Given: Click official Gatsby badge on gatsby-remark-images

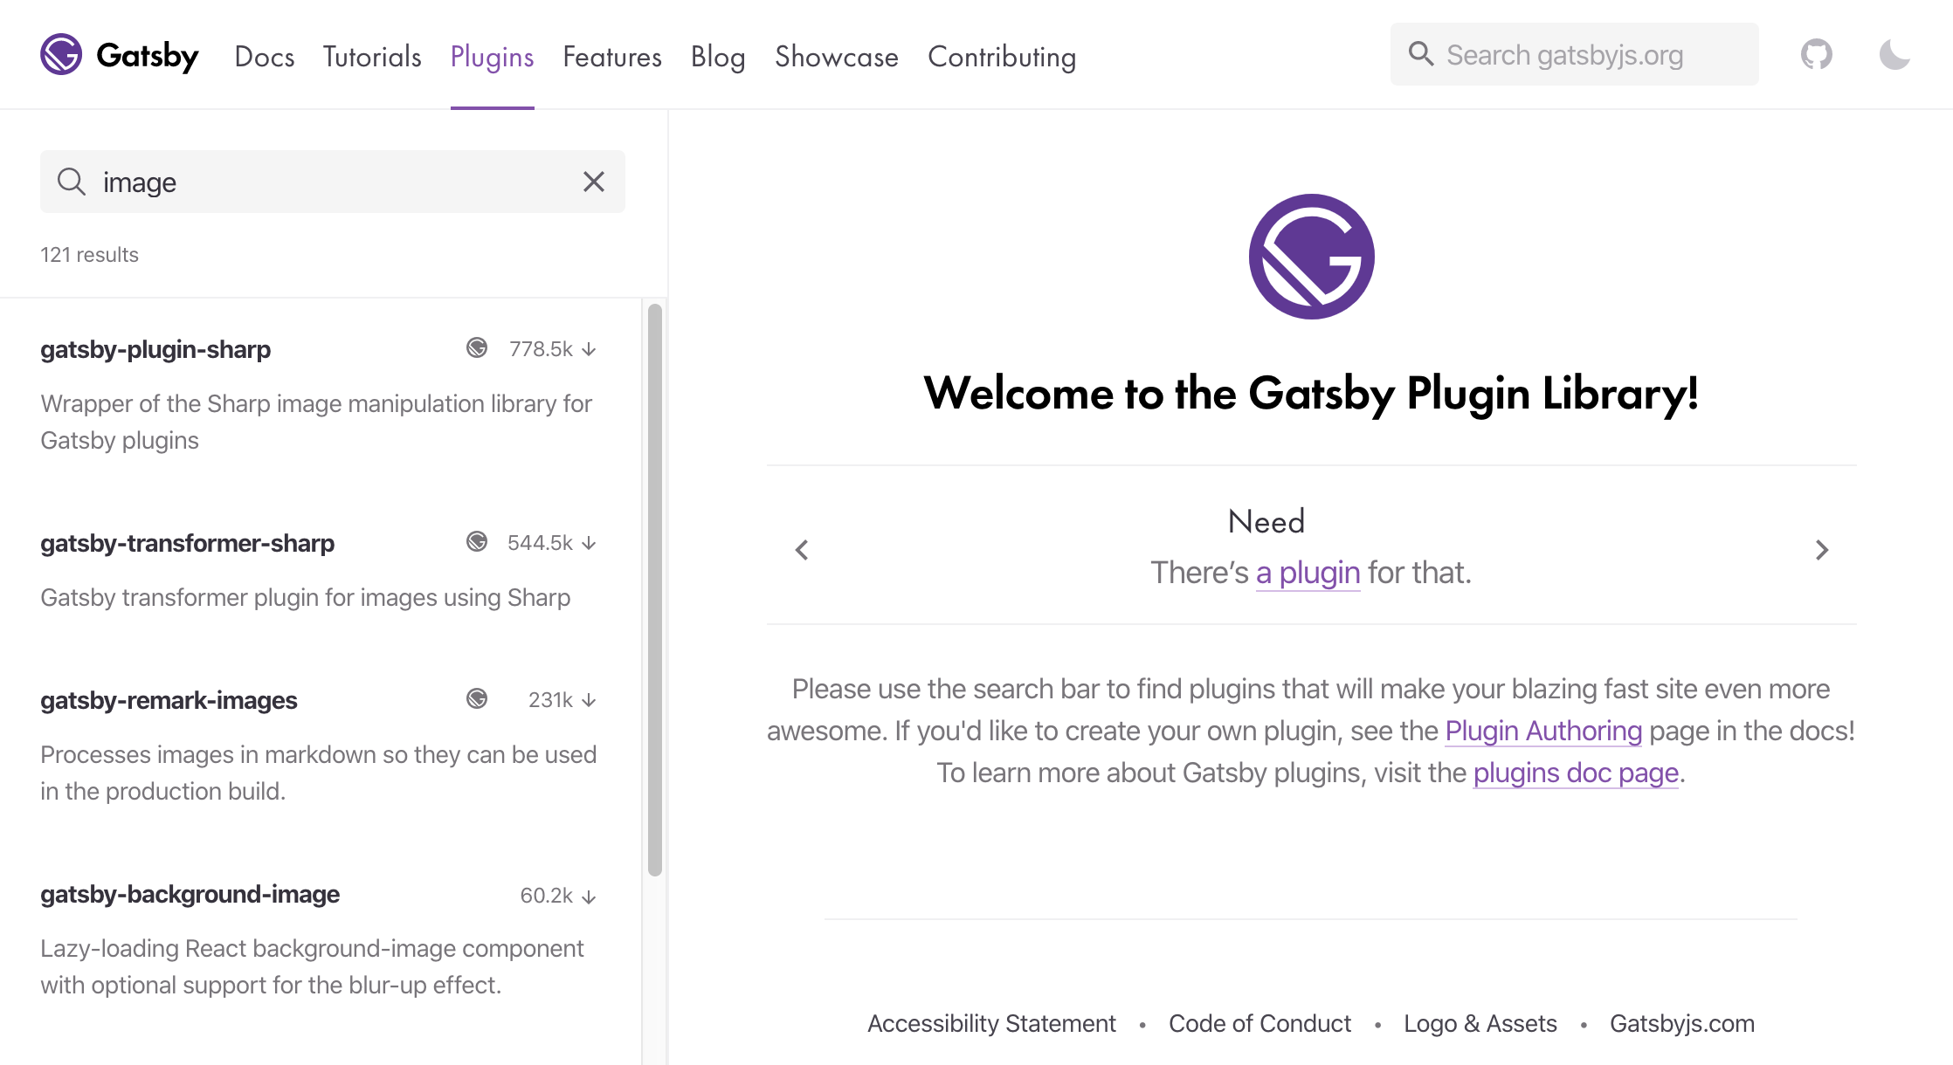Looking at the screenshot, I should [x=477, y=699].
